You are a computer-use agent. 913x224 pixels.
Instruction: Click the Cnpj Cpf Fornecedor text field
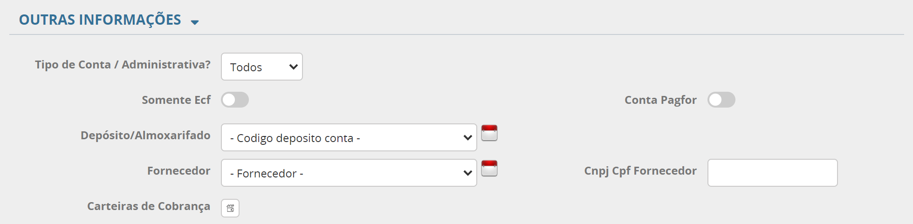772,173
